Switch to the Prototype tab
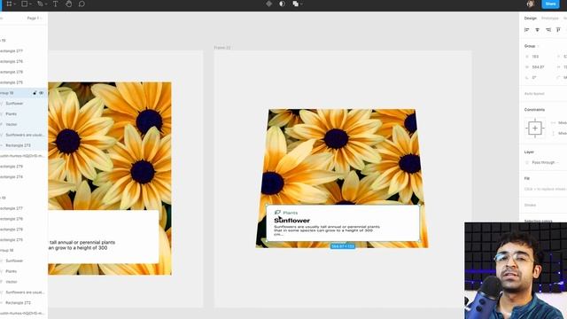The image size is (567, 319). (x=550, y=18)
